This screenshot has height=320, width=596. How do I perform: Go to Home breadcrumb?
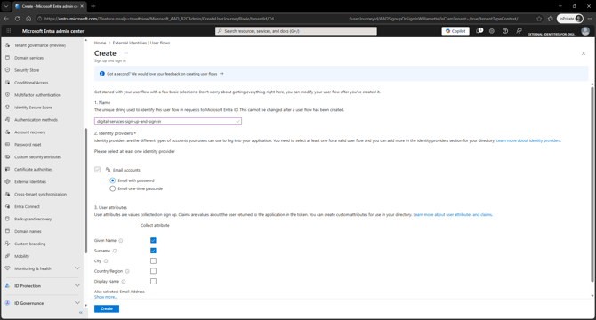click(100, 43)
